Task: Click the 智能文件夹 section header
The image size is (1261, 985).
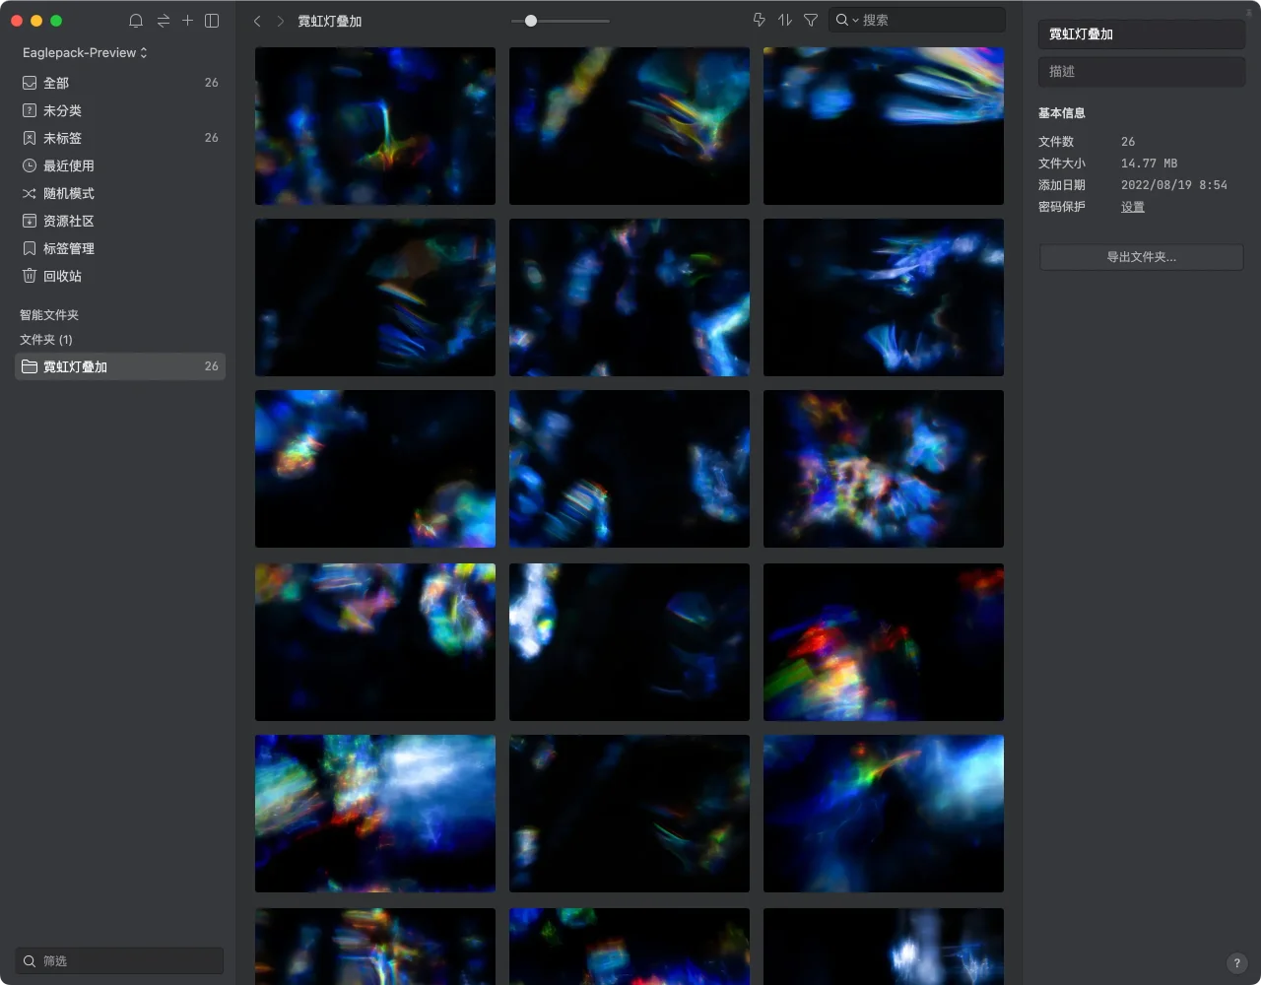Action: (x=49, y=315)
